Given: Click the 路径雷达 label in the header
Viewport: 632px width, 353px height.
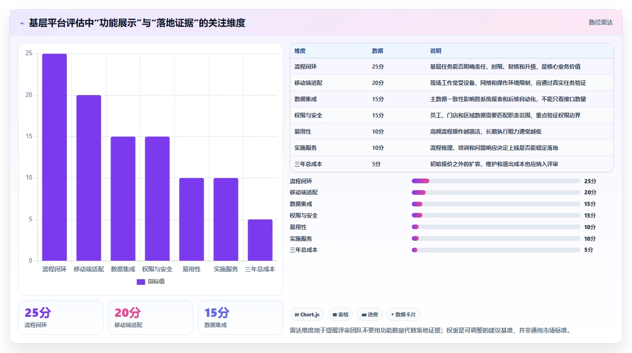Looking at the screenshot, I should tap(600, 22).
